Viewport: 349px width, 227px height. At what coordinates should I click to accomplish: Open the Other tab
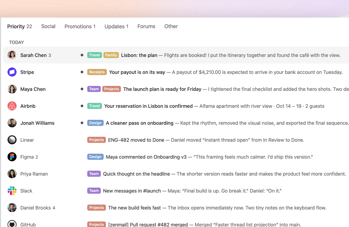[x=171, y=26]
